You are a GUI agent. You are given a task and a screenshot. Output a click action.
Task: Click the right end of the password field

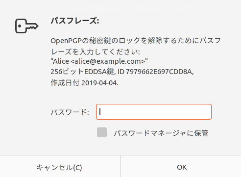[207, 112]
